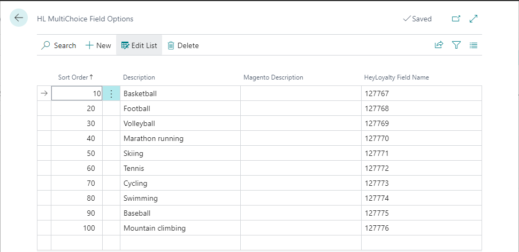Viewport: 519px width, 252px height.
Task: Go back with the arrow button
Action: (19, 18)
